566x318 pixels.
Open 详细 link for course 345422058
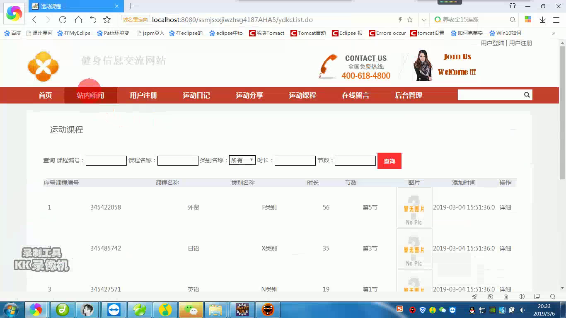point(505,207)
